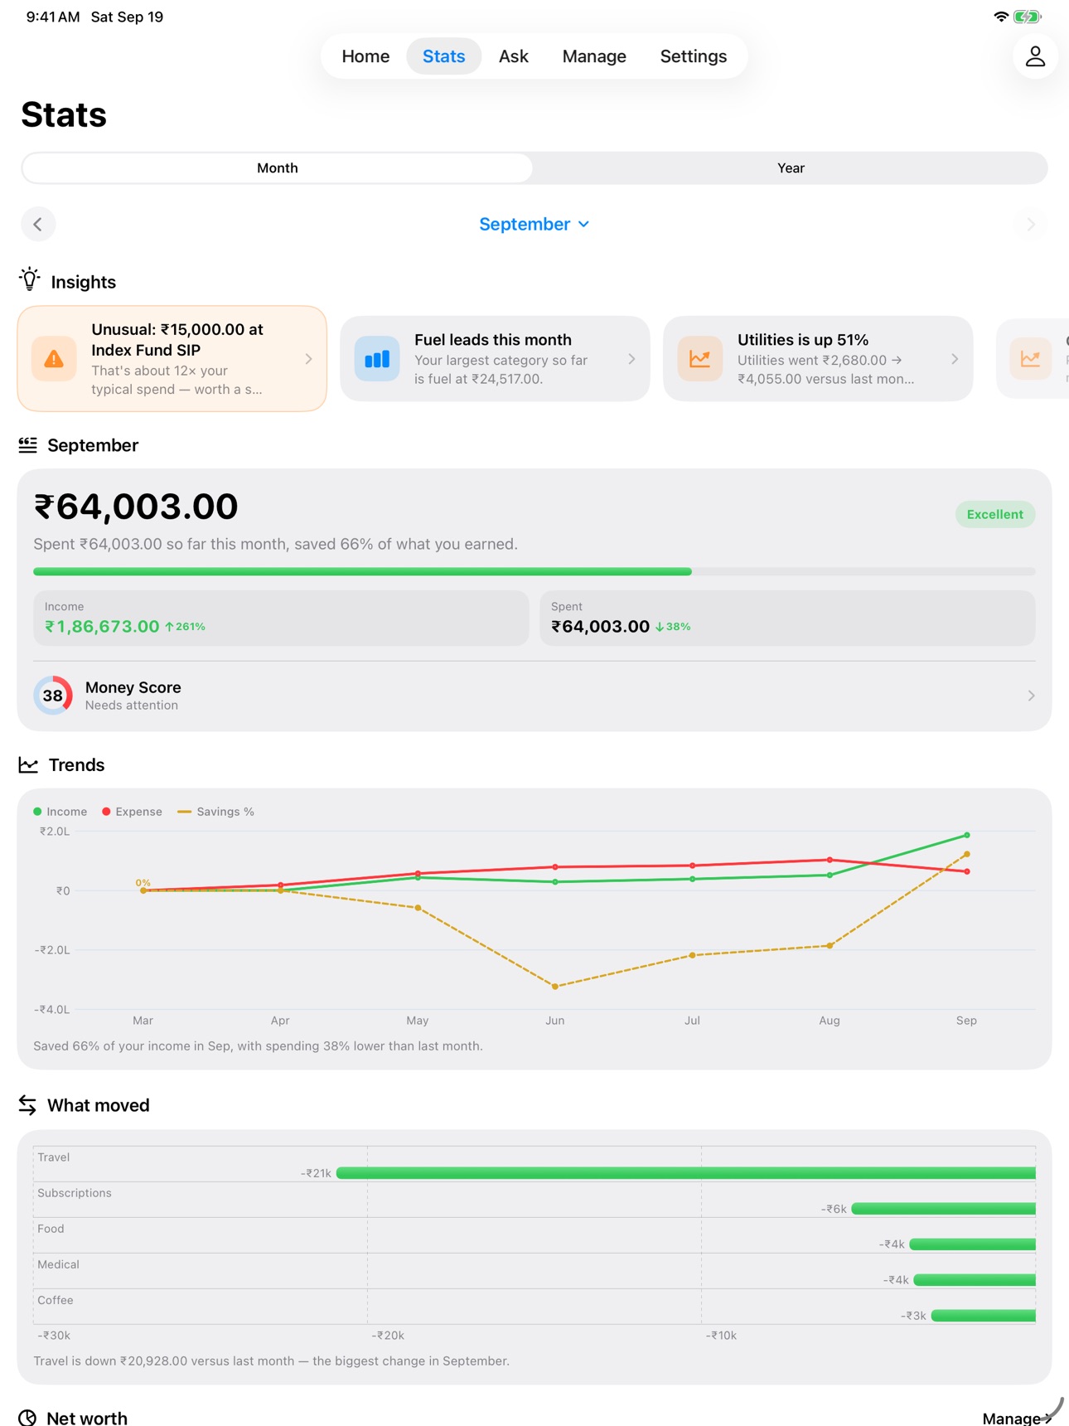Image resolution: width=1069 pixels, height=1426 pixels.
Task: Open the September month dropdown
Action: [x=534, y=224]
